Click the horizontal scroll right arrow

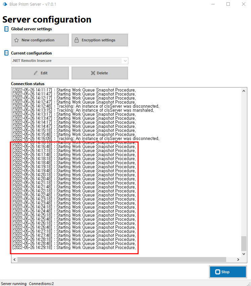pos(238,259)
